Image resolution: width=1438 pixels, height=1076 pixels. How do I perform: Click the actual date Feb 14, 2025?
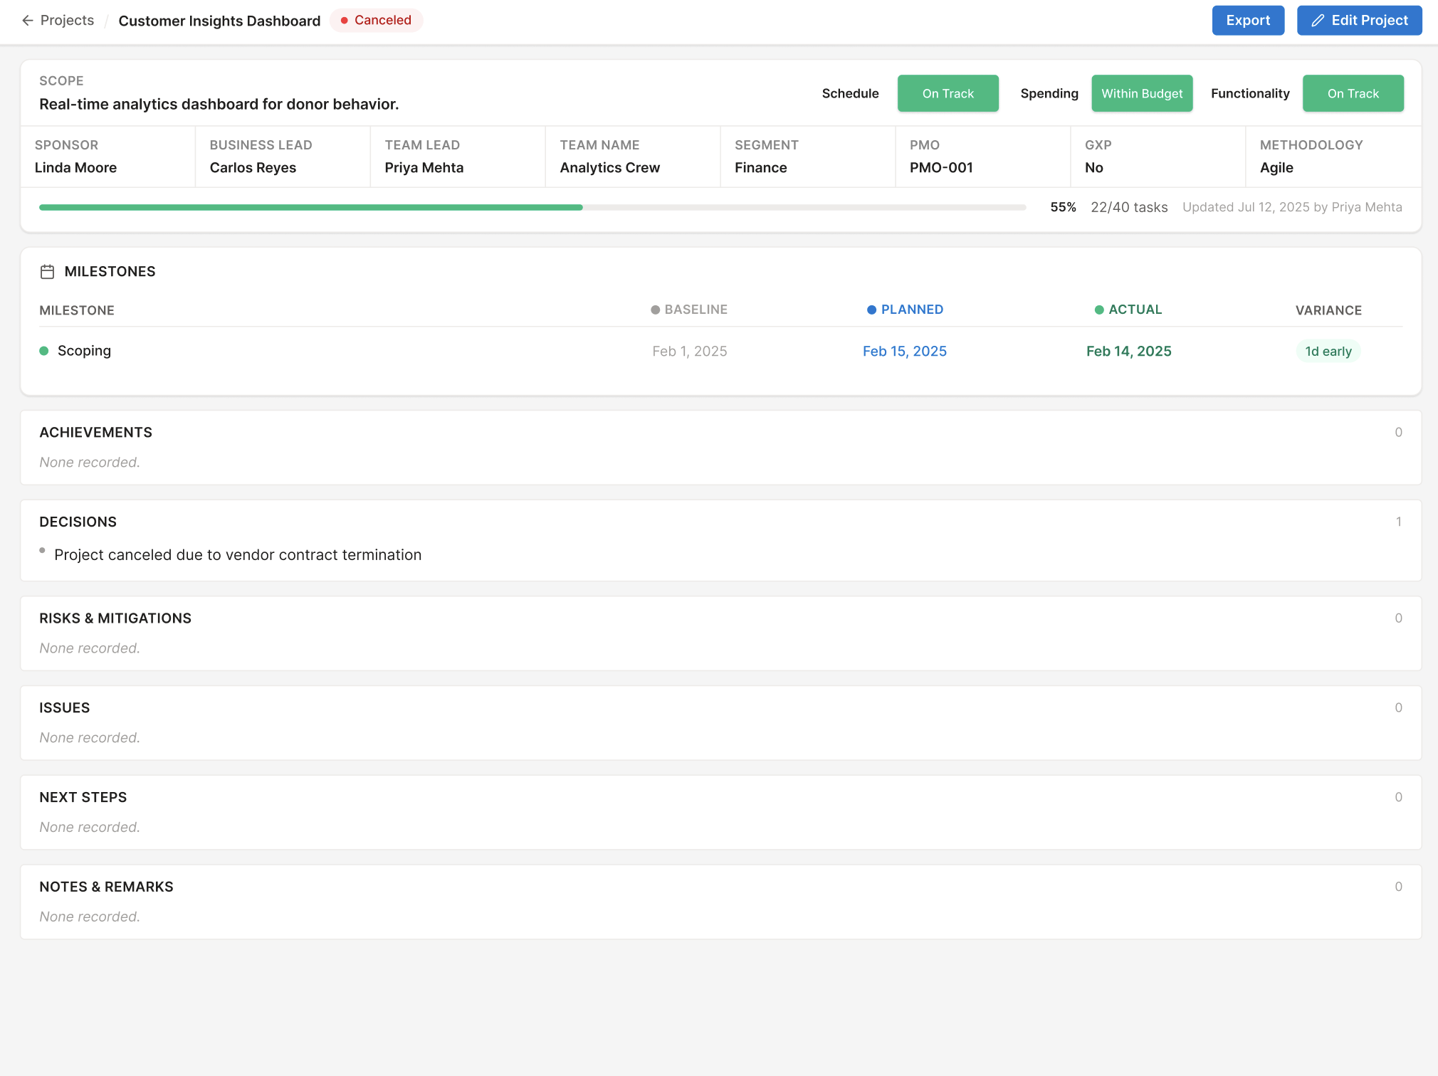click(1128, 352)
